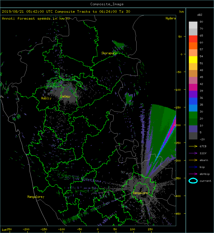Select the gold 48–51 dBZ swatch

click(193, 67)
